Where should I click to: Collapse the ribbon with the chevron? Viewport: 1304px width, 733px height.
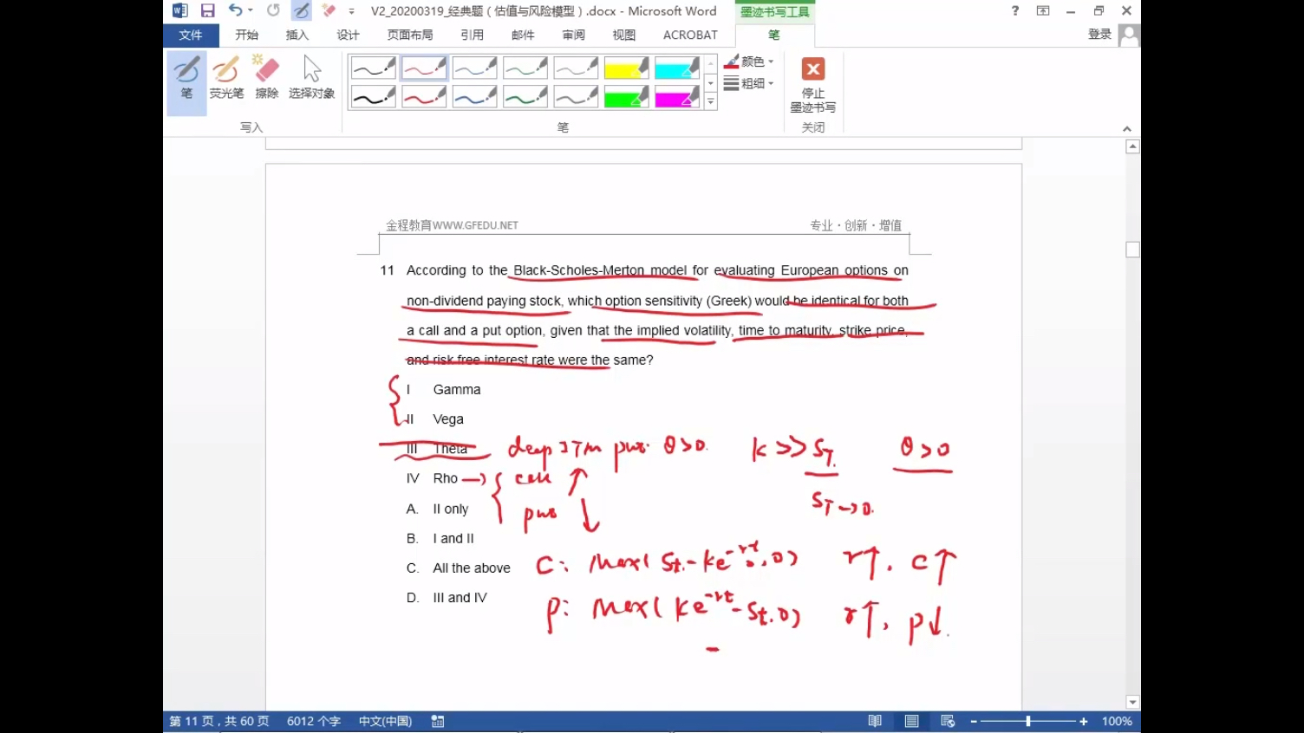pyautogui.click(x=1127, y=129)
